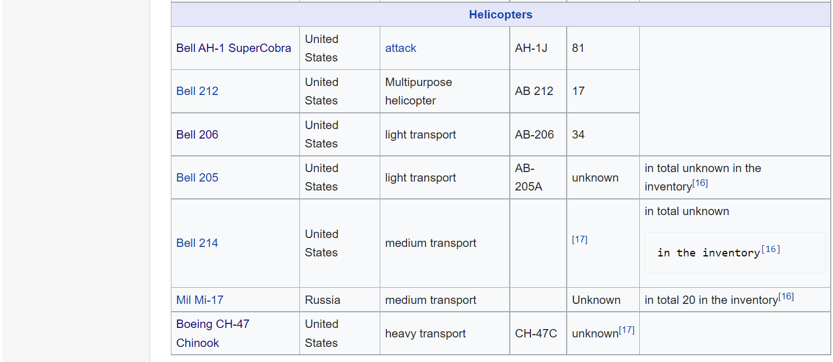Follow the Bell 212 link
833x362 pixels.
pyautogui.click(x=197, y=91)
